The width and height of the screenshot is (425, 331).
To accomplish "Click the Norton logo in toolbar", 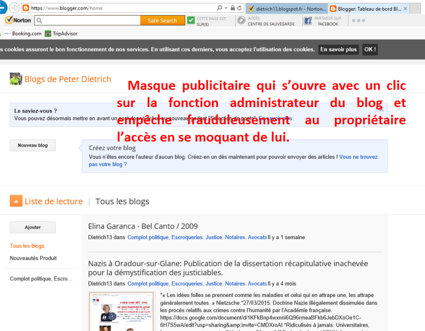I will [18, 20].
